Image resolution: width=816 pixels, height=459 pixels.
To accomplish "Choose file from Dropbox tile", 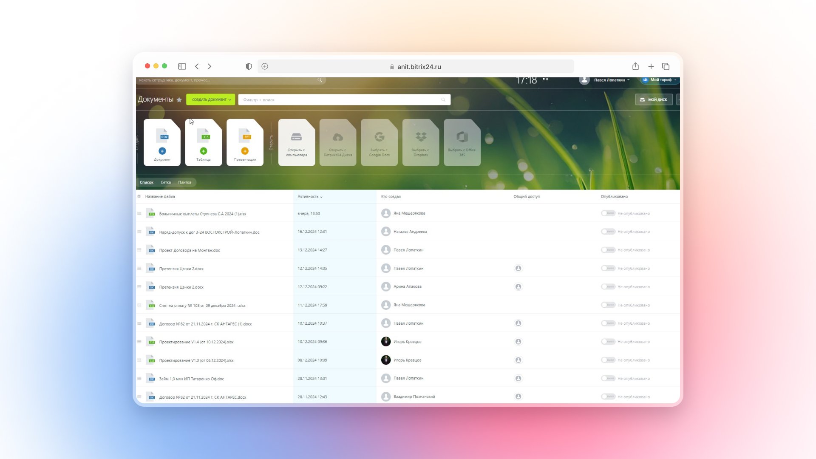I will [421, 142].
